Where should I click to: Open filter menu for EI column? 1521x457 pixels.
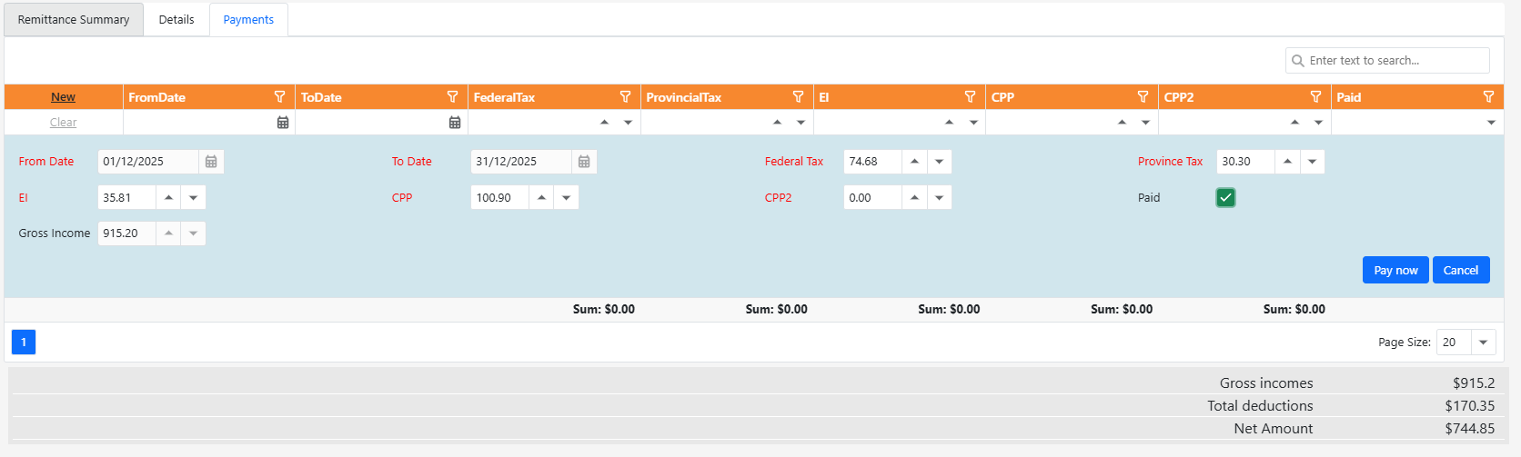pyautogui.click(x=970, y=96)
